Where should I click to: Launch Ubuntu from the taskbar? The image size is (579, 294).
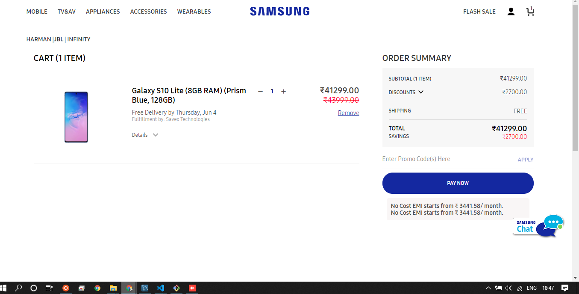pyautogui.click(x=65, y=288)
